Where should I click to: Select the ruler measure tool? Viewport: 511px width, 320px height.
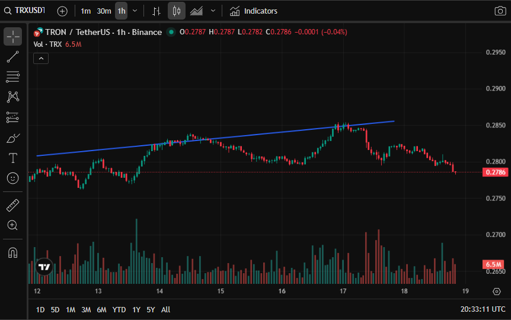pos(12,206)
